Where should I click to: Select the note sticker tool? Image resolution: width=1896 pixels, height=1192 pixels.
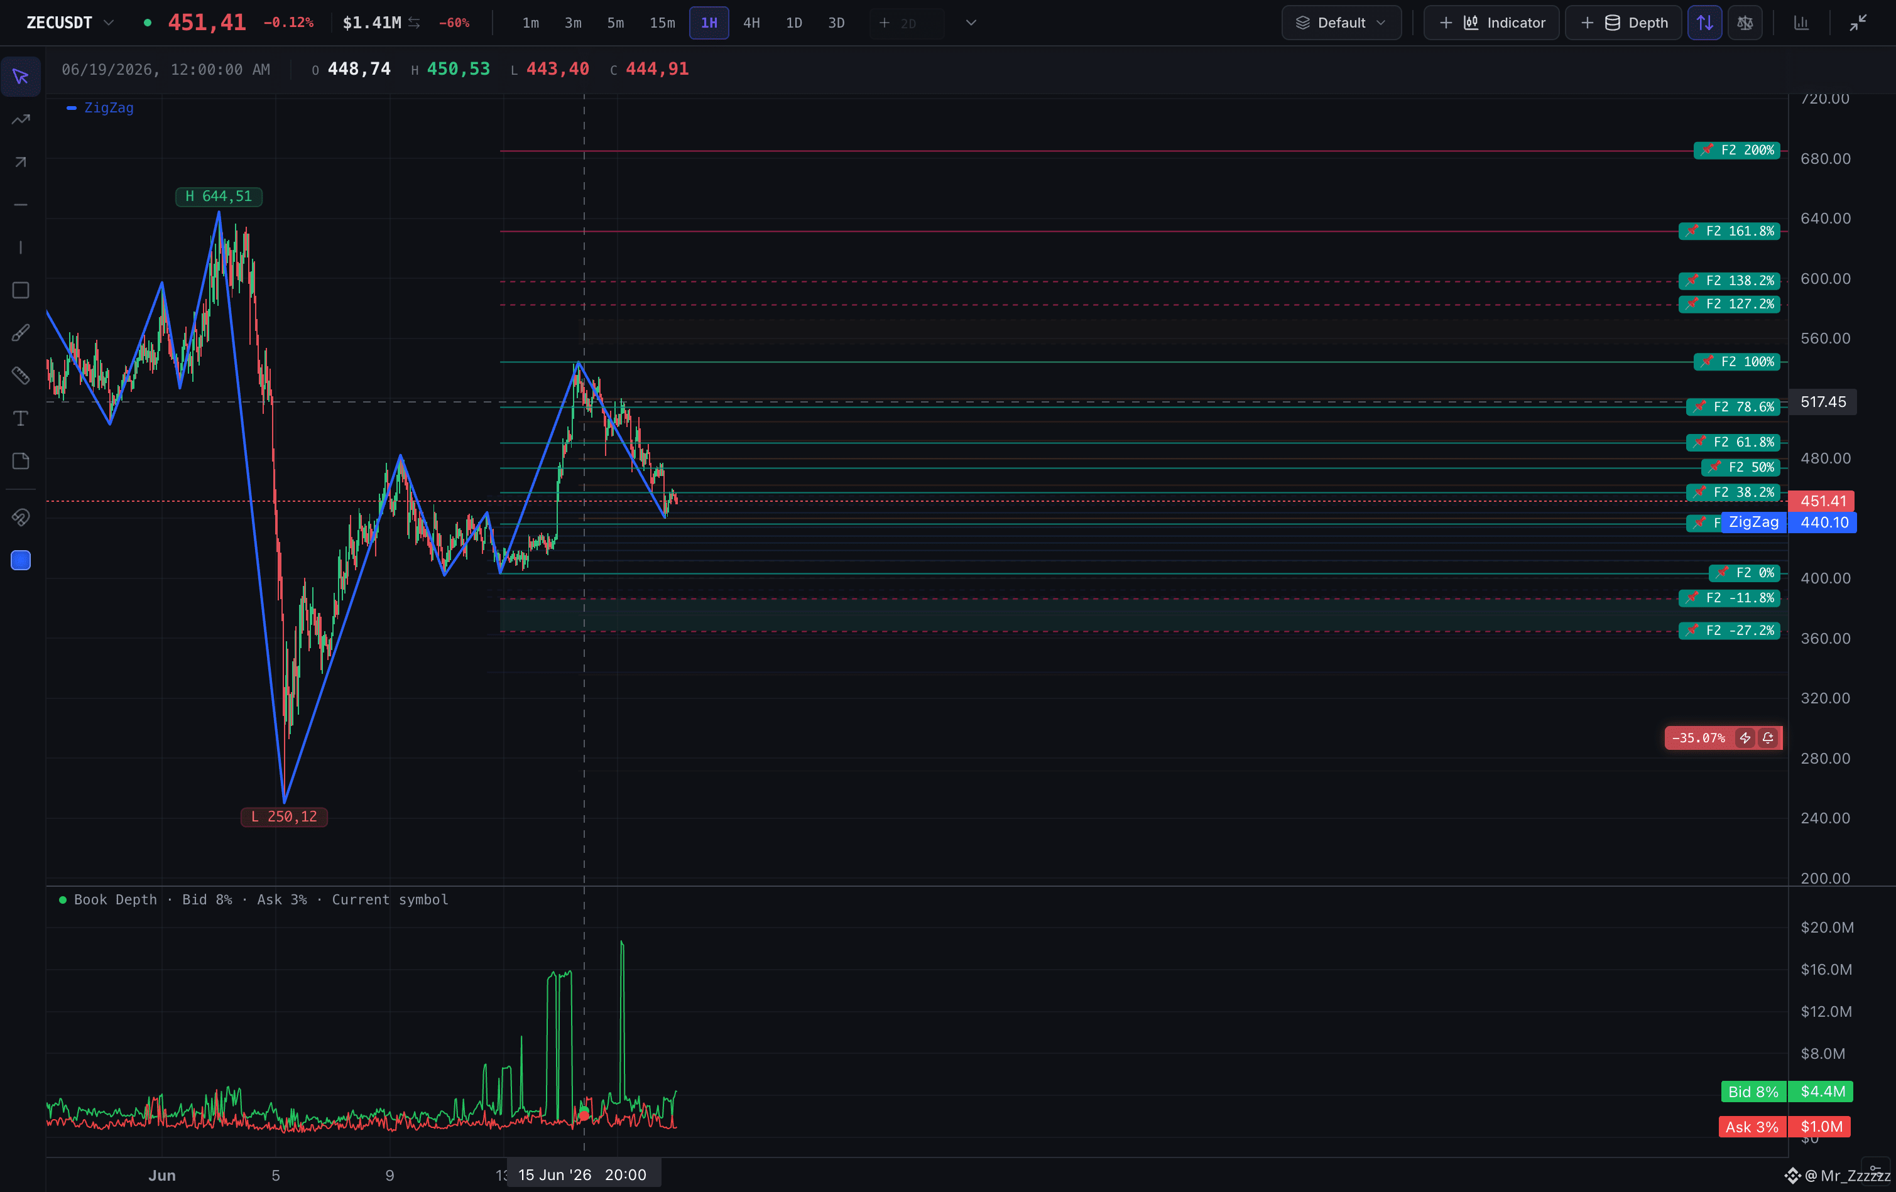point(21,460)
